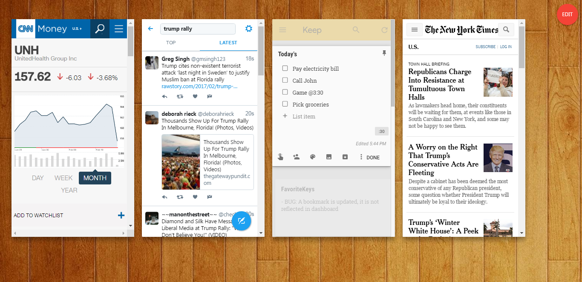Reply to Greg Singh's tweet
This screenshot has width=582, height=282.
point(165,96)
